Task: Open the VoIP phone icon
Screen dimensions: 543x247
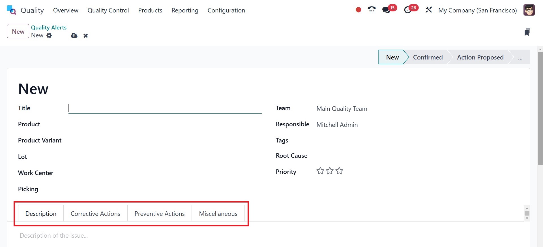Action: pyautogui.click(x=372, y=10)
